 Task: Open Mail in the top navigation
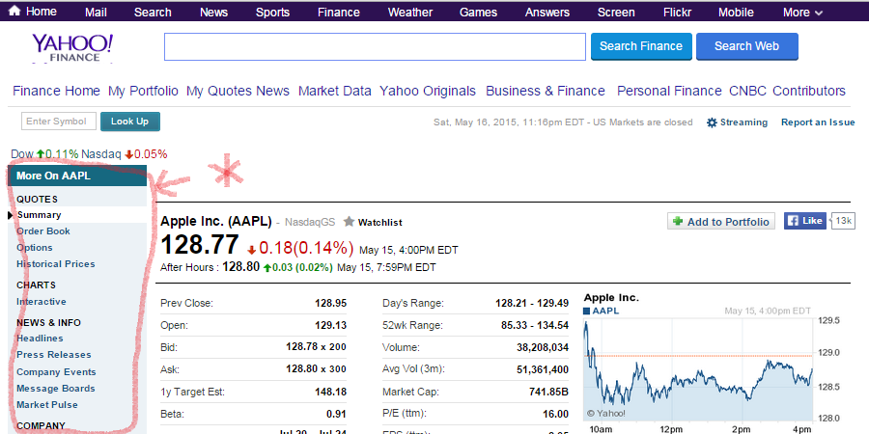96,13
